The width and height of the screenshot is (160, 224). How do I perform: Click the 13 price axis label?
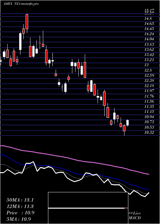[x=147, y=65]
